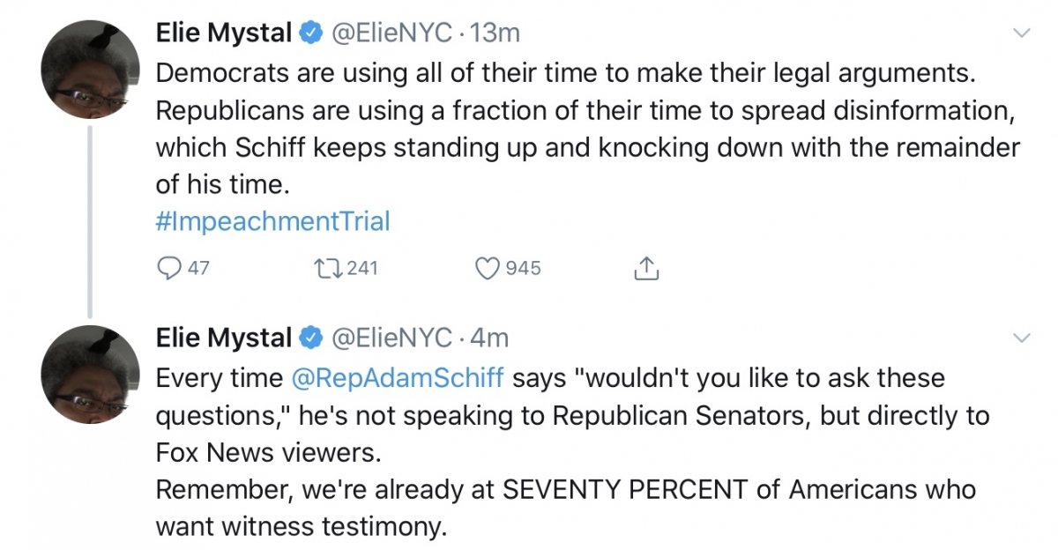Click @ElieNYC handle on second tweet

[391, 338]
